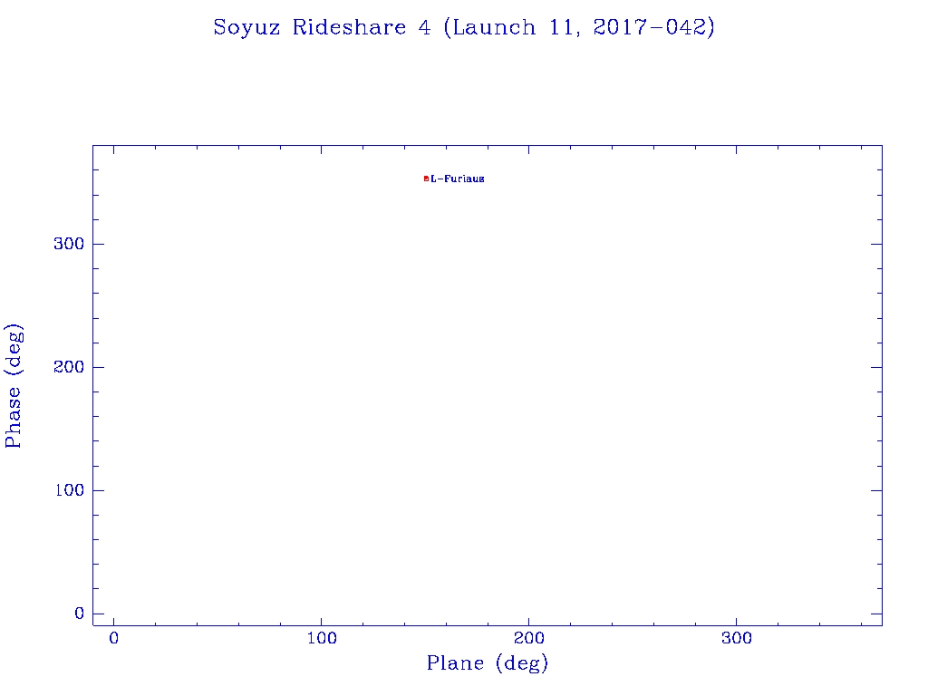The image size is (928, 696).
Task: Click the 300 tick label on y-axis
Action: pos(68,244)
